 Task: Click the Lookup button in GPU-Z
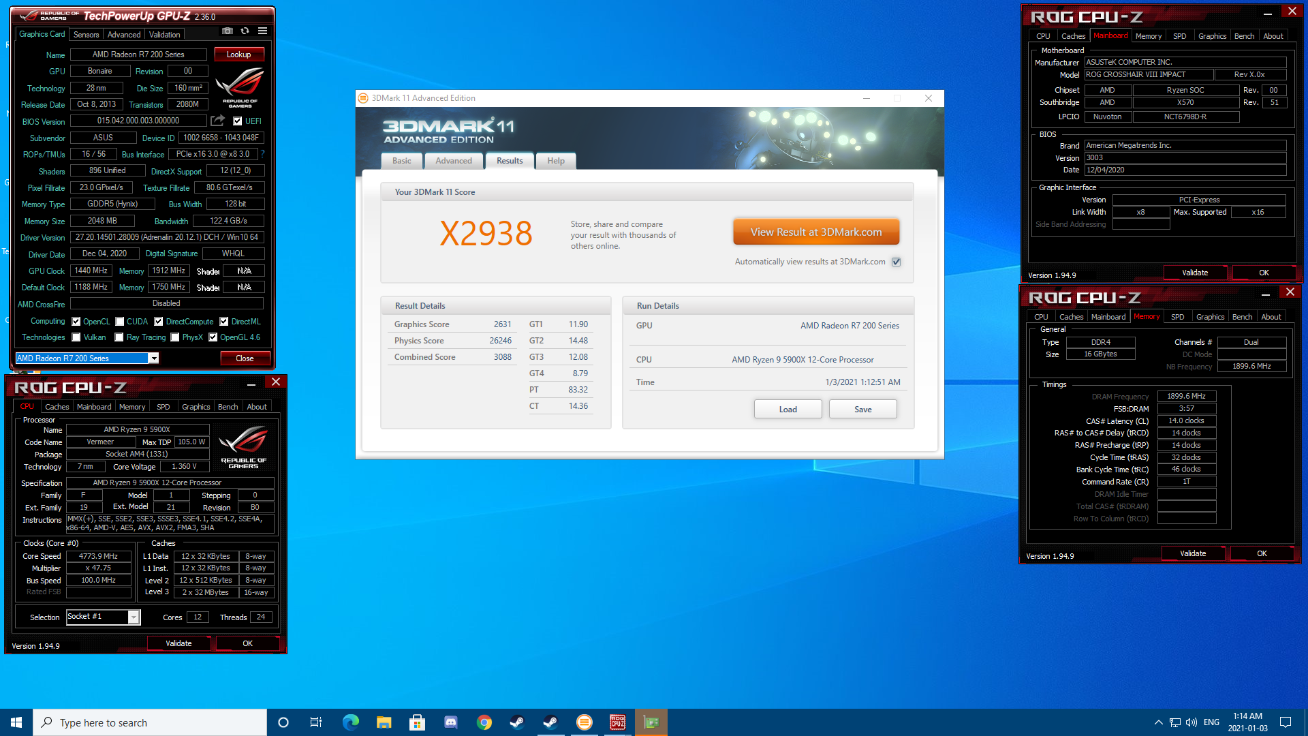pos(238,55)
